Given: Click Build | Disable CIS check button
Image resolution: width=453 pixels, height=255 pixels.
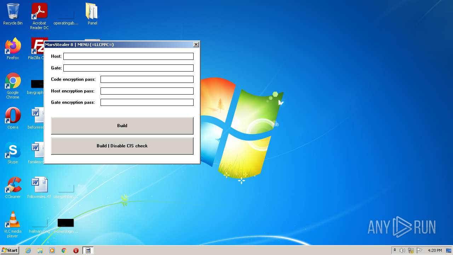Looking at the screenshot, I should point(122,146).
